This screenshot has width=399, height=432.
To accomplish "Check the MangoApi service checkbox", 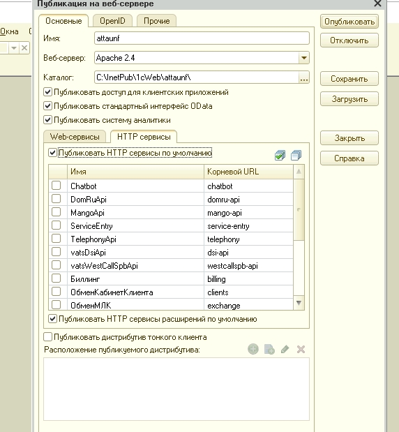I will pos(57,212).
